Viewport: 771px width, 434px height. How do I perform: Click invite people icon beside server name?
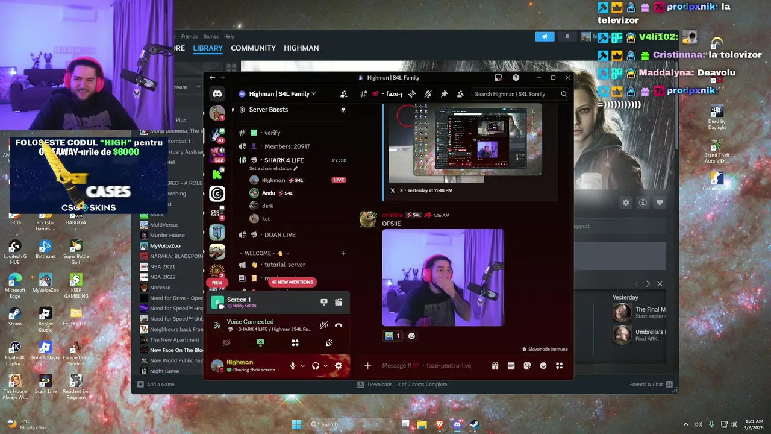pos(343,94)
